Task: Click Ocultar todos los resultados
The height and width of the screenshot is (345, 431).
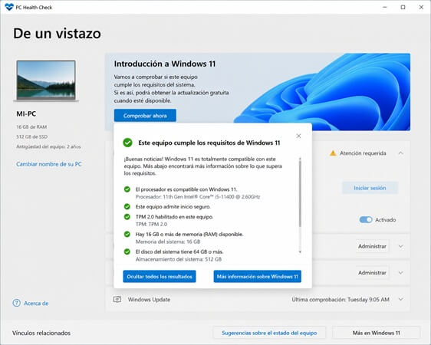Action: [160, 276]
